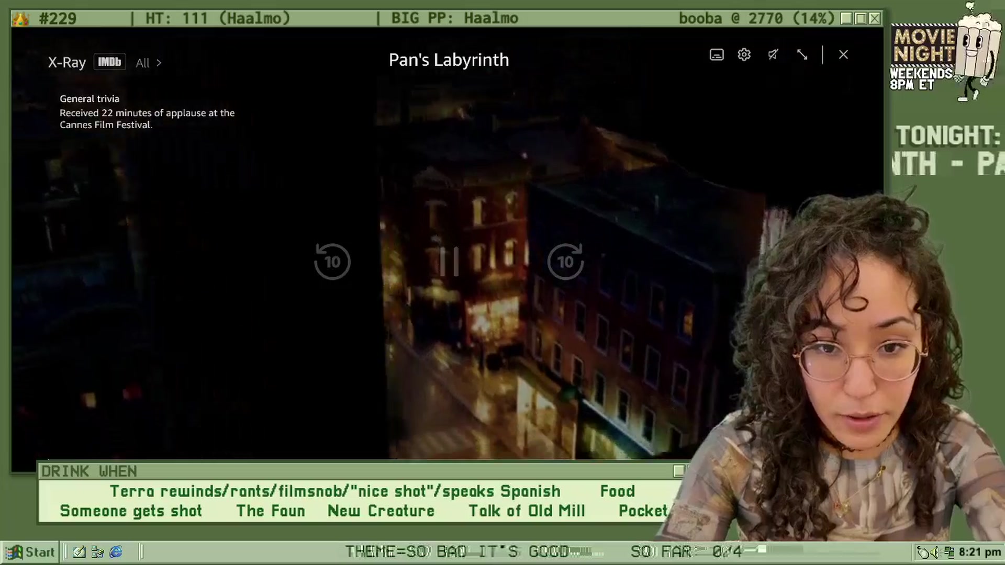This screenshot has height=565, width=1005.
Task: Click the 'New Creature' drink rule
Action: (381, 511)
